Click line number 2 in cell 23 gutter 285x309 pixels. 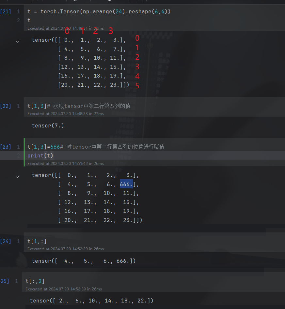click(18, 156)
